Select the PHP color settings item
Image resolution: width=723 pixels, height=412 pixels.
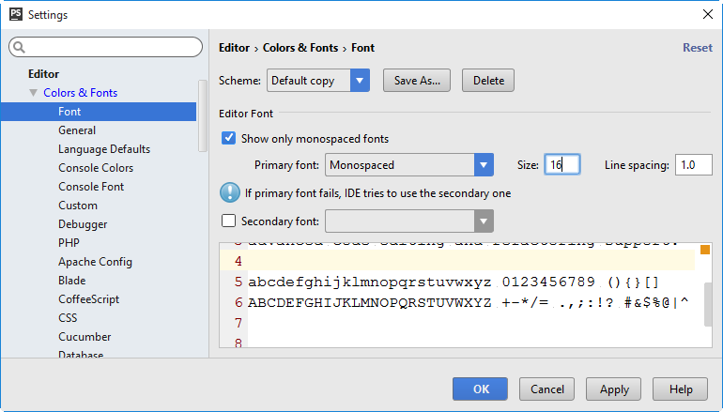pyautogui.click(x=69, y=243)
